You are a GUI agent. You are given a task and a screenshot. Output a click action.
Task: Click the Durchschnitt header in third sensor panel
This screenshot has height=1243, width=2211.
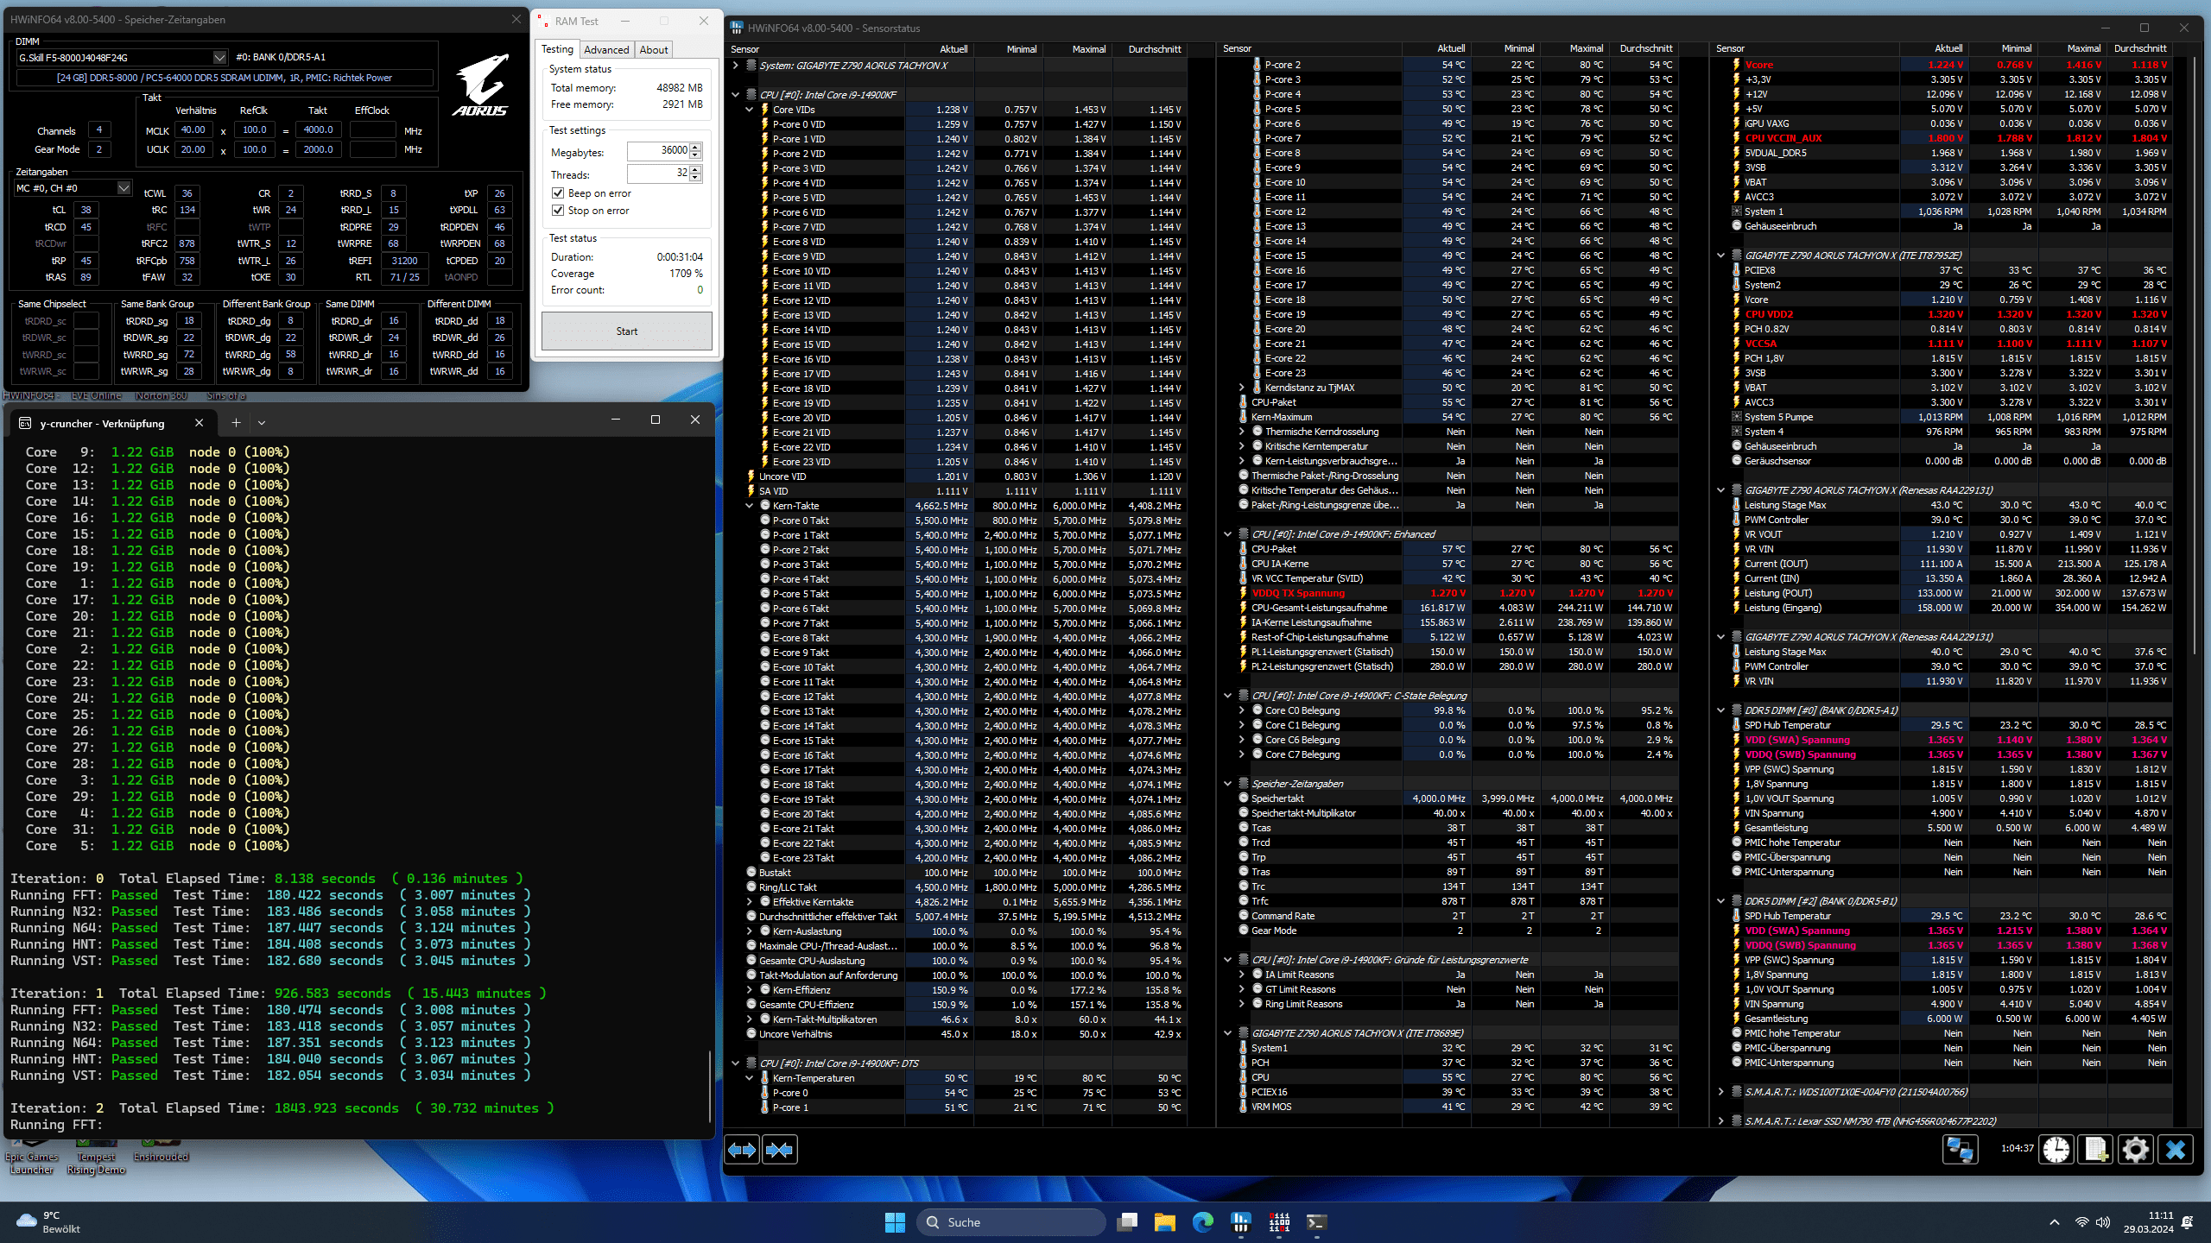(2138, 49)
